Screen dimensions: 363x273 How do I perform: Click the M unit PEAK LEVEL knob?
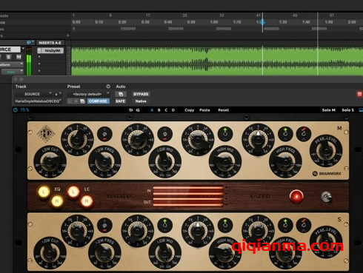326,151
